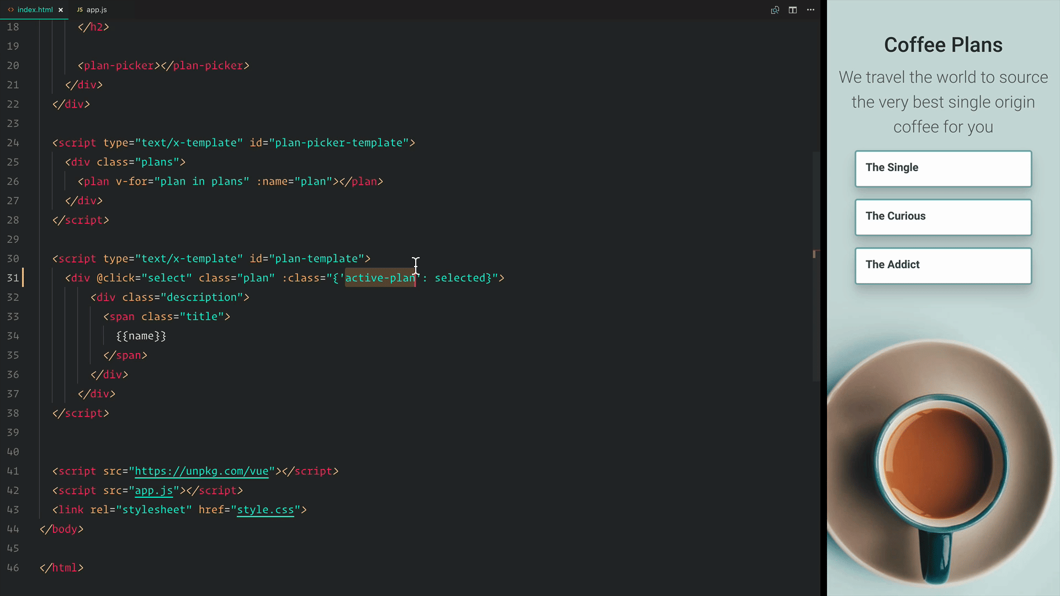
Task: Switch to the index.html tab
Action: [35, 9]
